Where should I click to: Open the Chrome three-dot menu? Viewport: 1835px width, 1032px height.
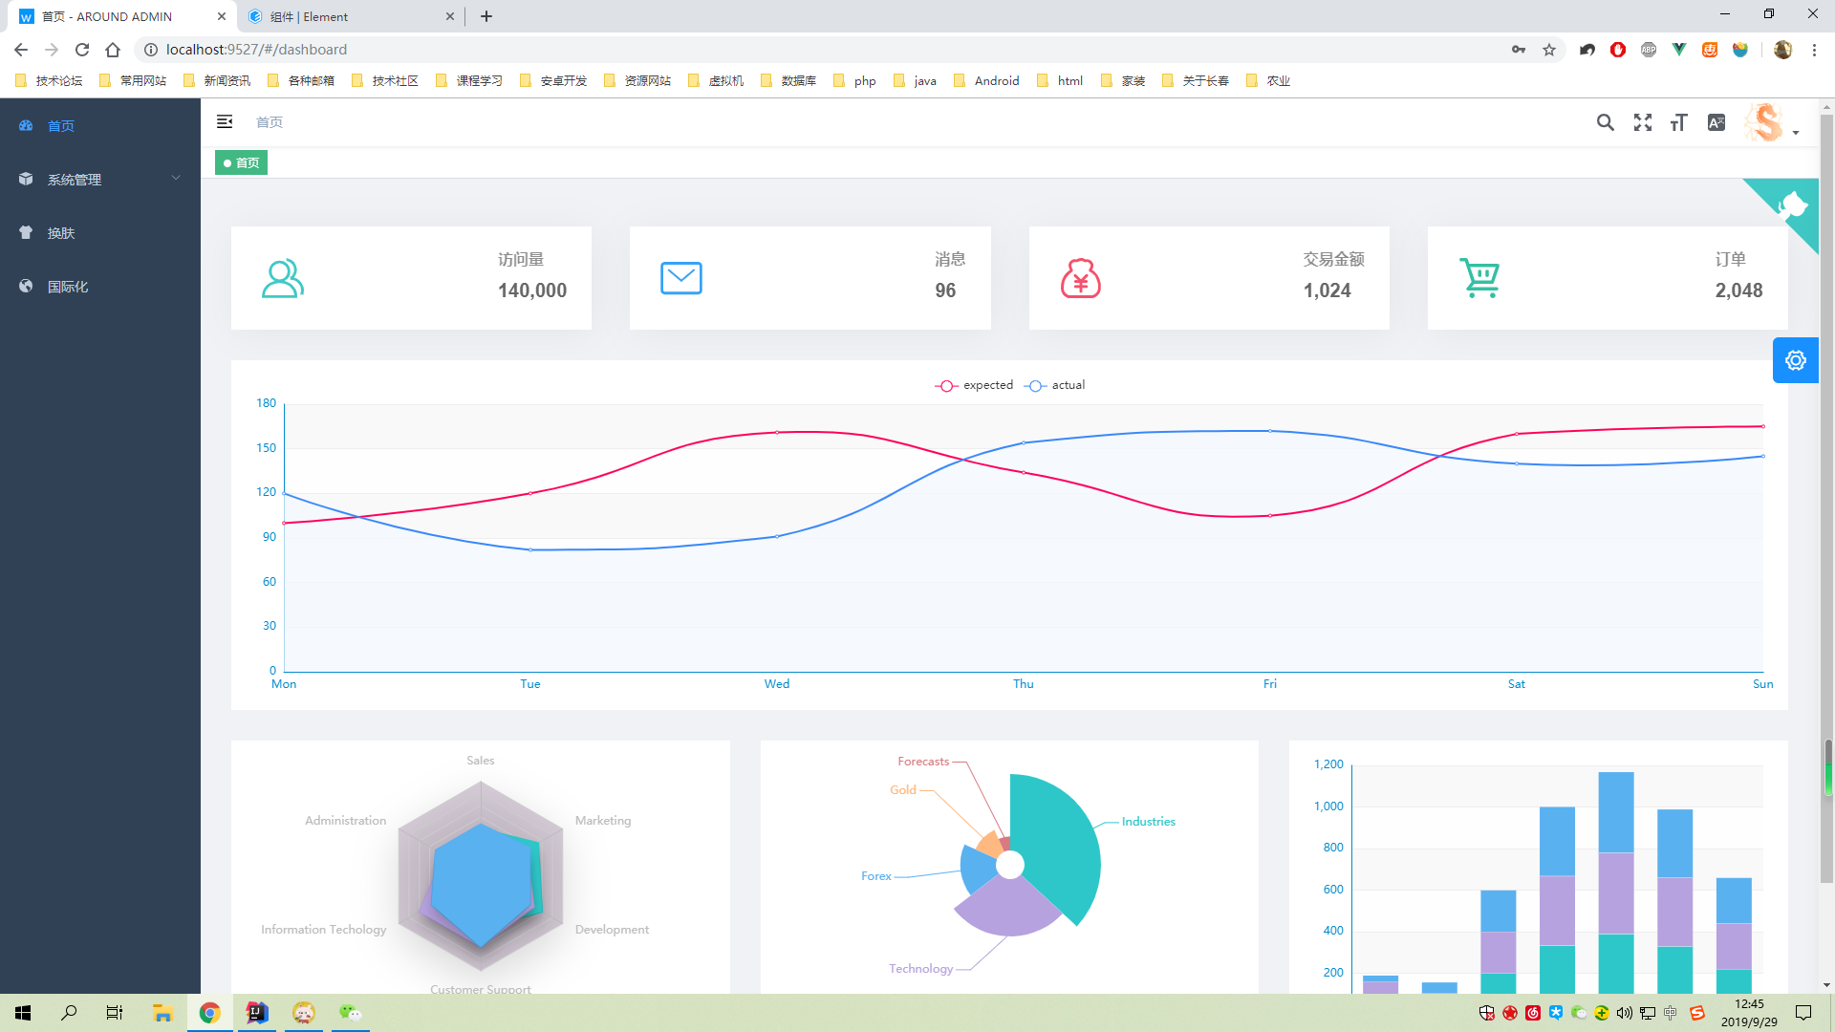1814,50
